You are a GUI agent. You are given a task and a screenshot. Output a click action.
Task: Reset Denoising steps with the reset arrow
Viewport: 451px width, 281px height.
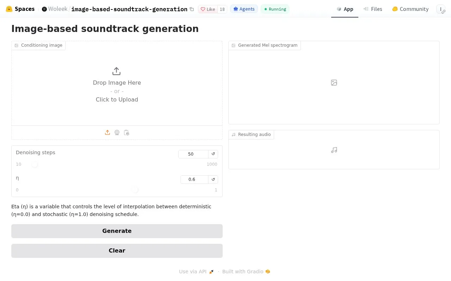point(213,154)
